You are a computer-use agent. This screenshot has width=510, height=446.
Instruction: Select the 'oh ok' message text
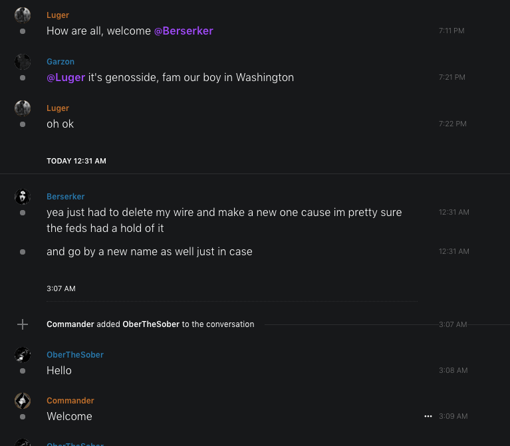pos(60,124)
